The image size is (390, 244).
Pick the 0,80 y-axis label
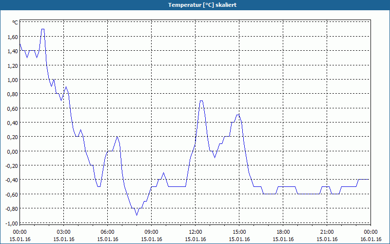(x=13, y=94)
